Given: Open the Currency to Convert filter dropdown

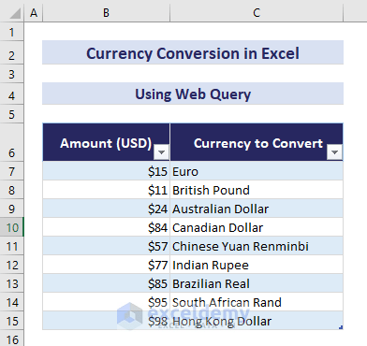Looking at the screenshot, I should 334,152.
